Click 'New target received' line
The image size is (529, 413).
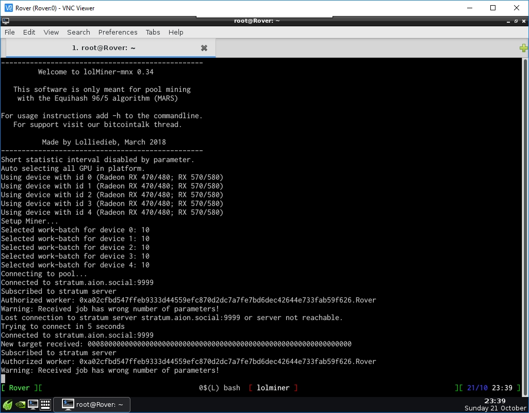coord(176,344)
